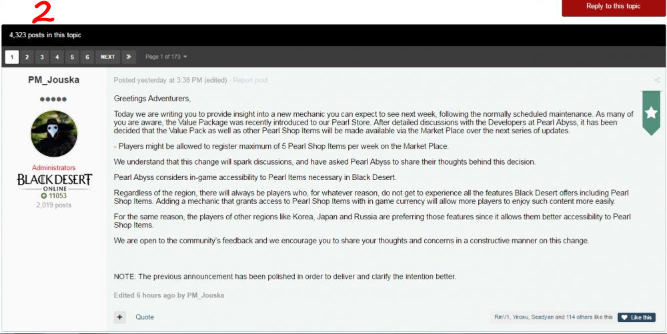Click the green star featured-post ribbon
The height and width of the screenshot is (334, 667).
pos(651,113)
